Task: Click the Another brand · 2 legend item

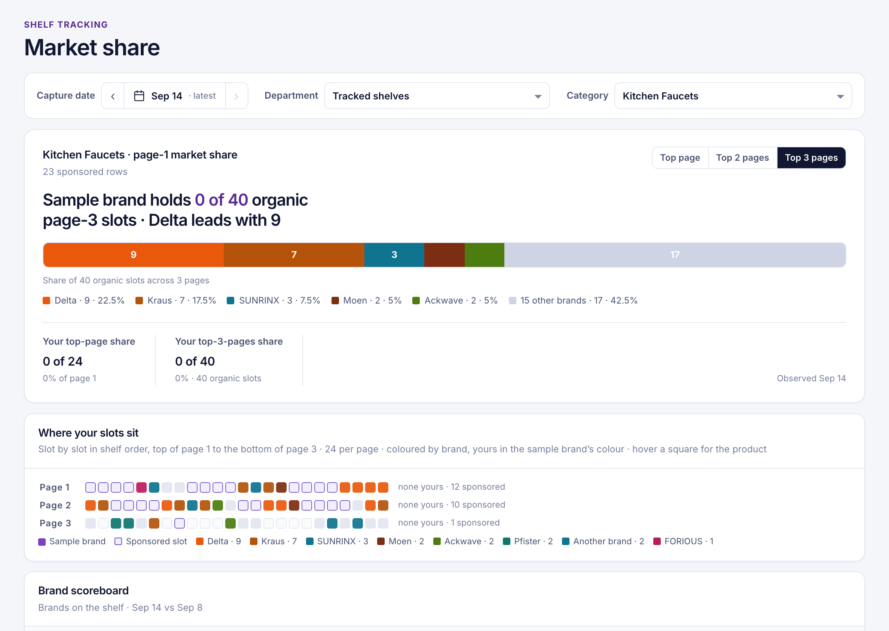Action: pos(603,541)
